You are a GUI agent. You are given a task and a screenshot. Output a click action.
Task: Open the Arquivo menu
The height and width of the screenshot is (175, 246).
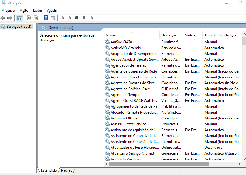pos(8,10)
